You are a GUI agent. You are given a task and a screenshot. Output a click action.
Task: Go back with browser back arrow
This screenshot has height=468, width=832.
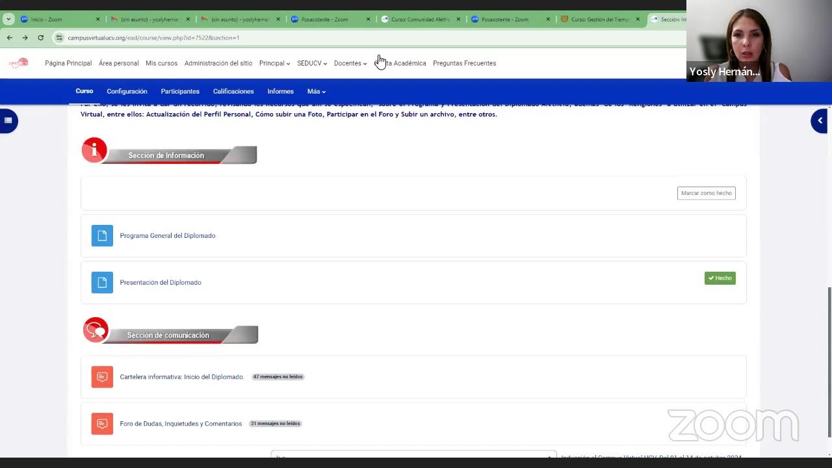point(10,38)
